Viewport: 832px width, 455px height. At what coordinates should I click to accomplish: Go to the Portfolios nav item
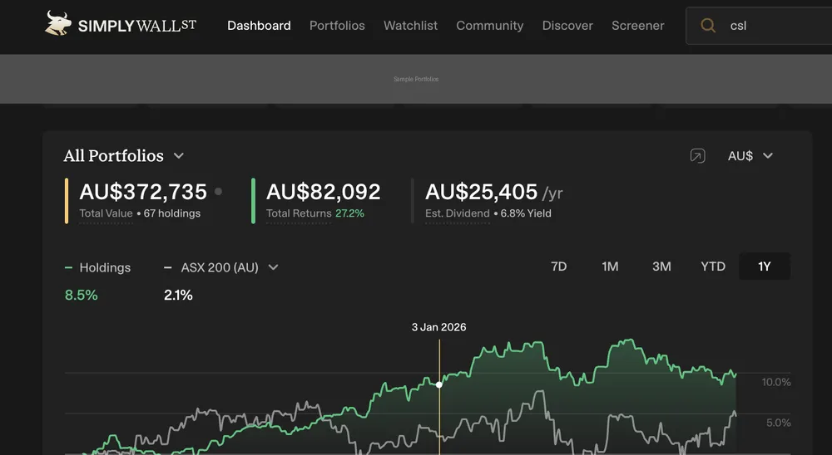337,26
